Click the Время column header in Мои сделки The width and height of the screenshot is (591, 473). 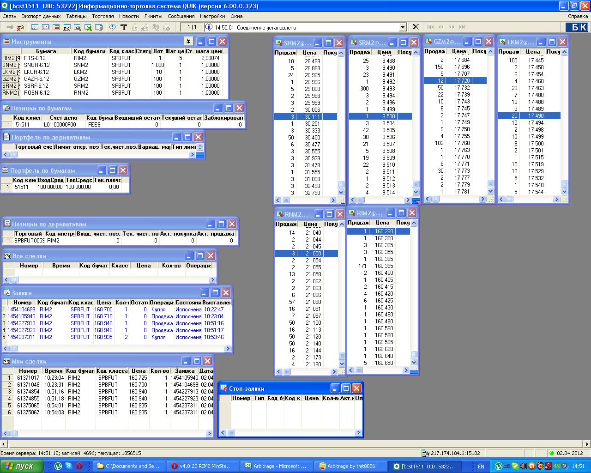[54, 371]
